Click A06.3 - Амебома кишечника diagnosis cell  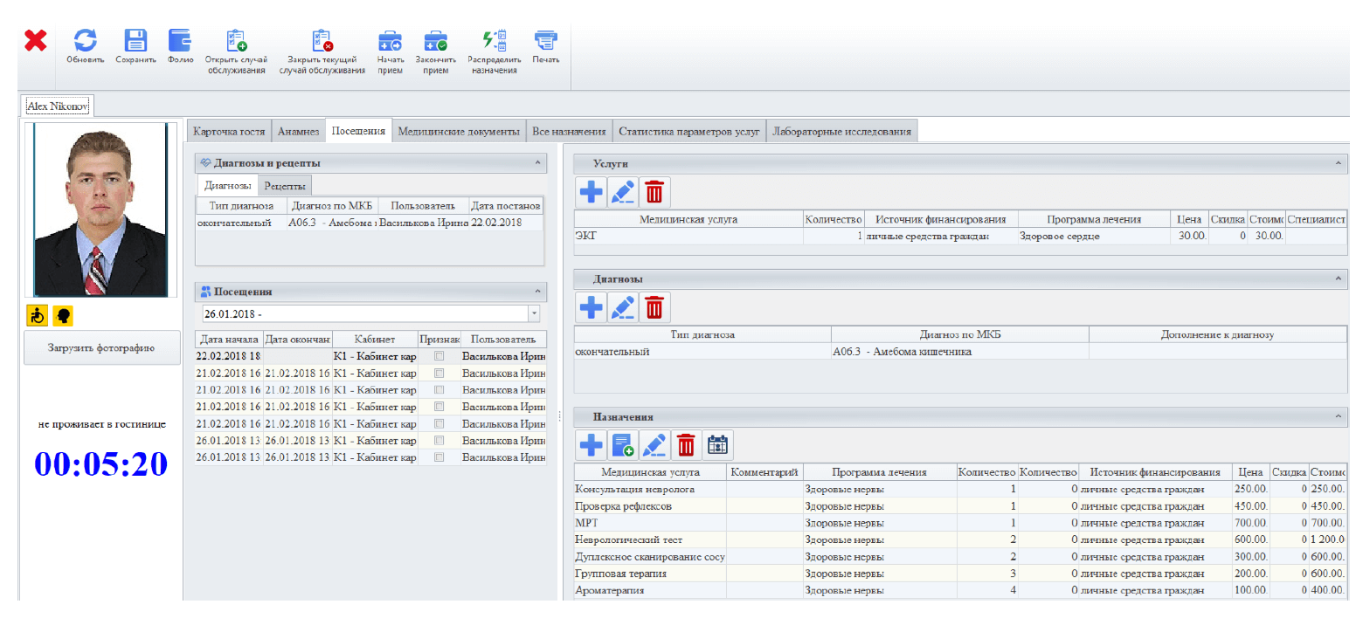959,352
